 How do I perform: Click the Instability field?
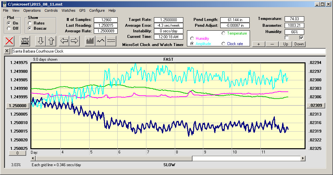(169, 31)
